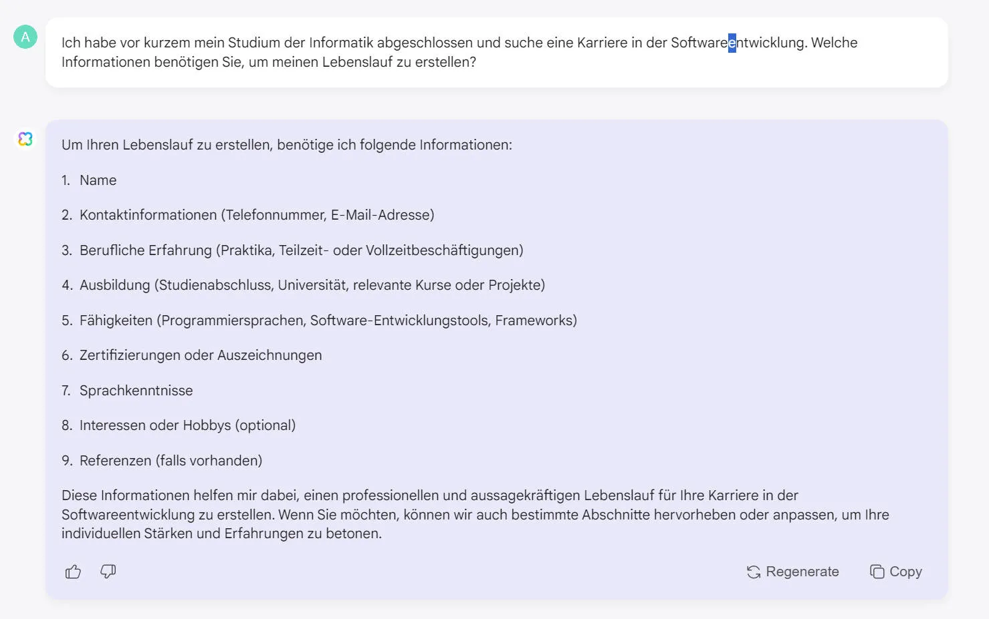Select list item "Name"
This screenshot has height=619, width=989.
[x=98, y=180]
